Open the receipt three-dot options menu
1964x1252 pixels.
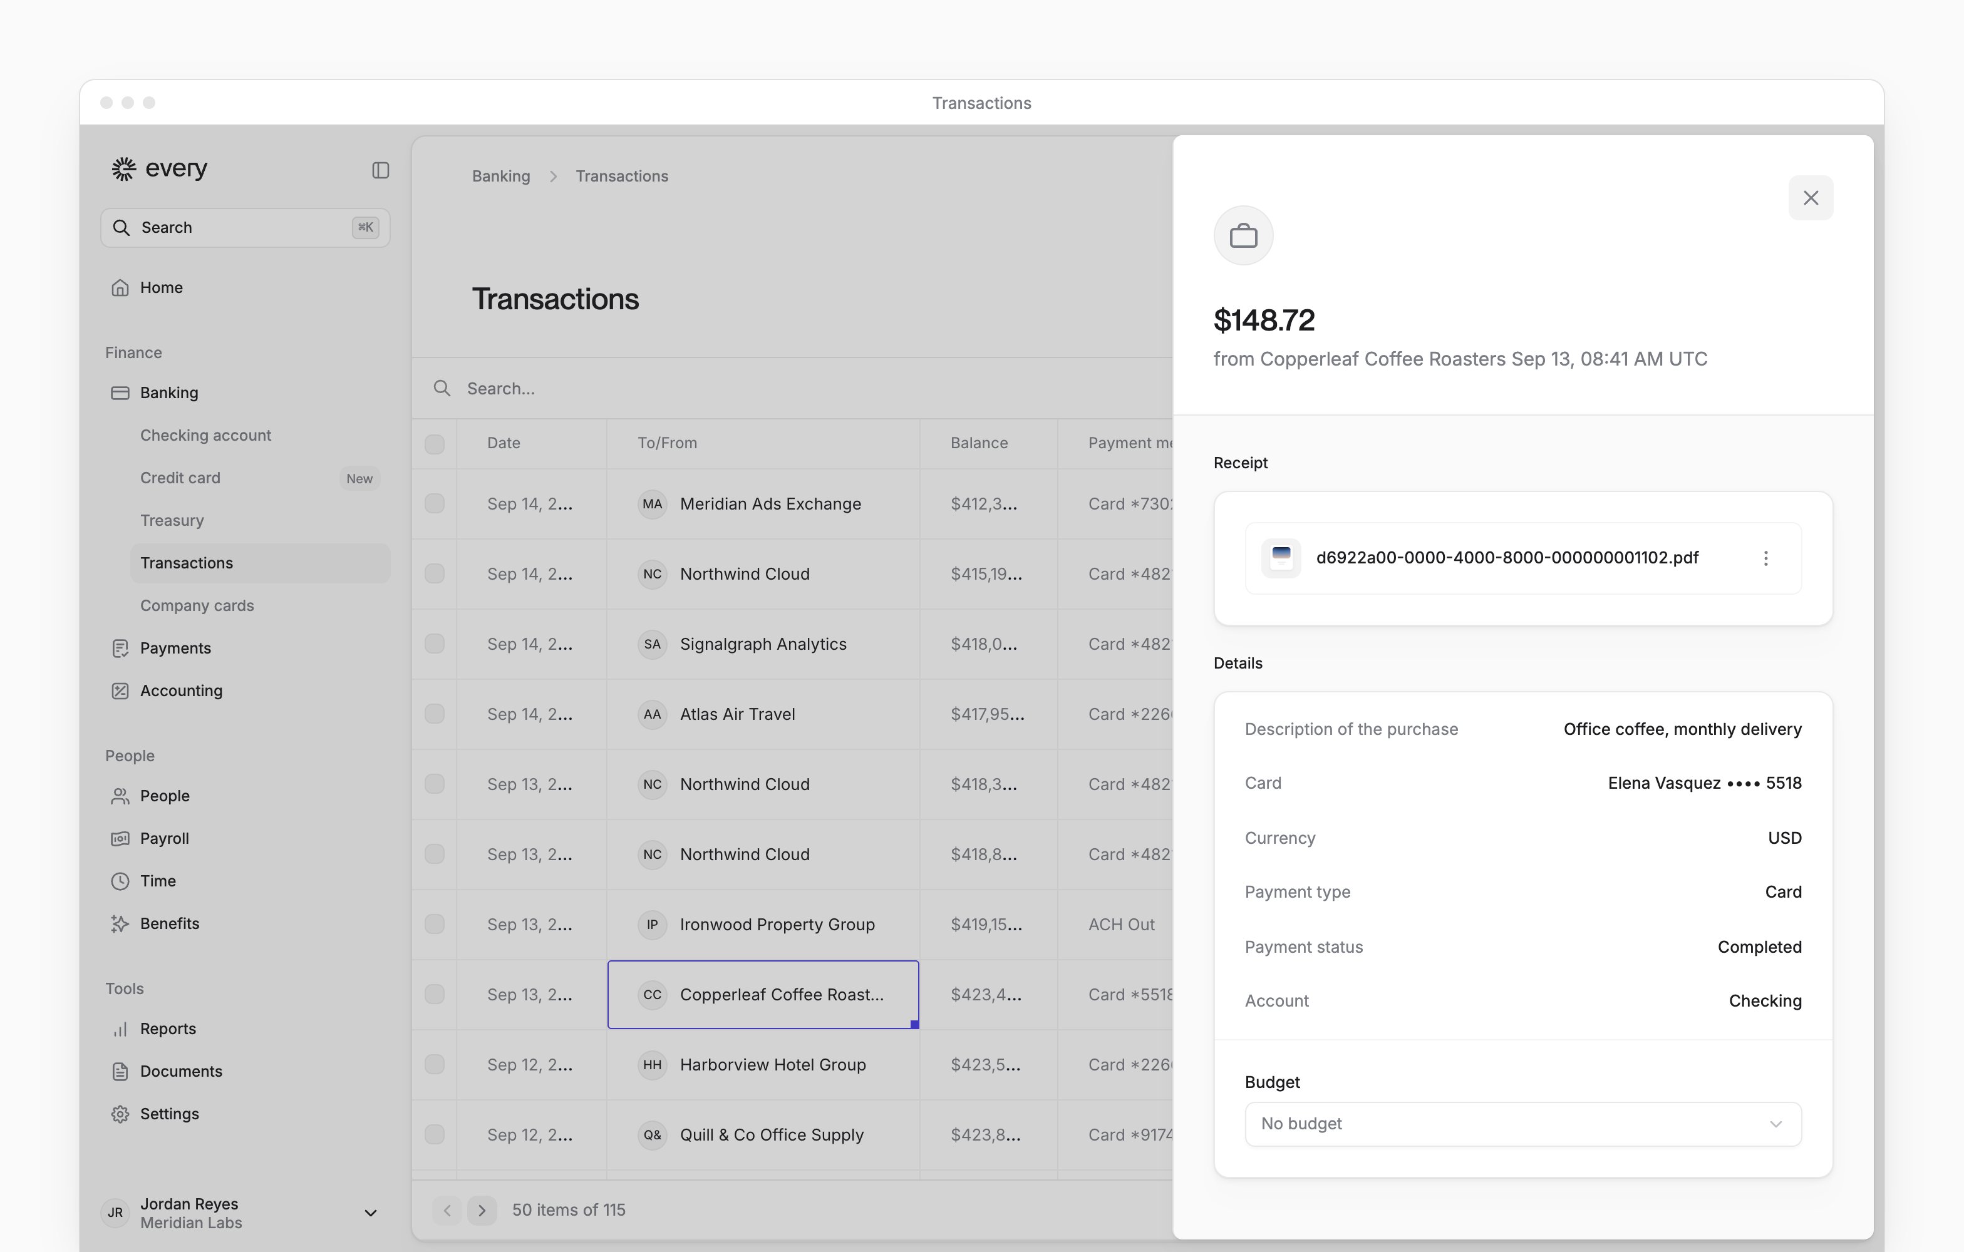pyautogui.click(x=1766, y=558)
